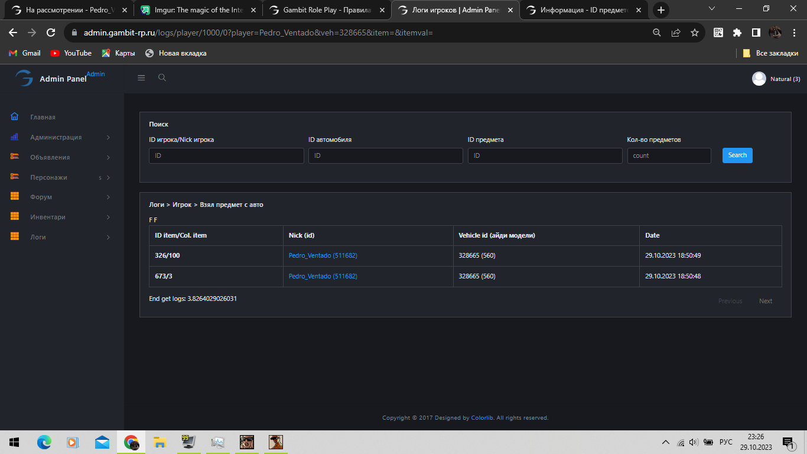This screenshot has width=807, height=454.
Task: Open the Chrome icon in the taskbar
Action: [131, 442]
